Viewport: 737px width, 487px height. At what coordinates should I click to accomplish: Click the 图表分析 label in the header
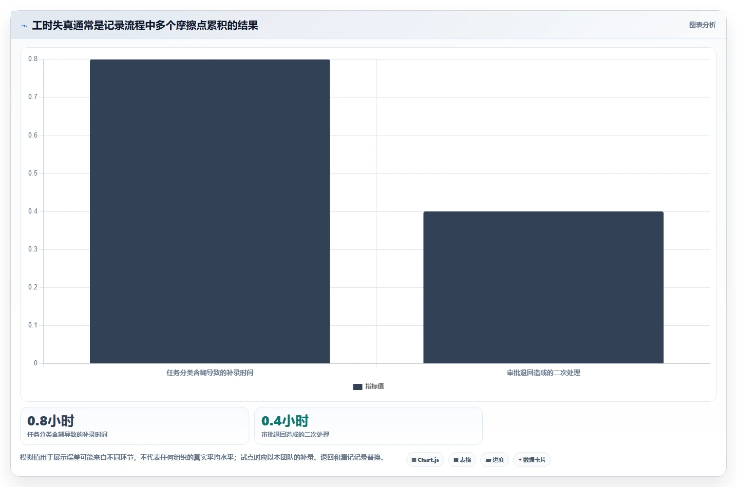pyautogui.click(x=702, y=25)
